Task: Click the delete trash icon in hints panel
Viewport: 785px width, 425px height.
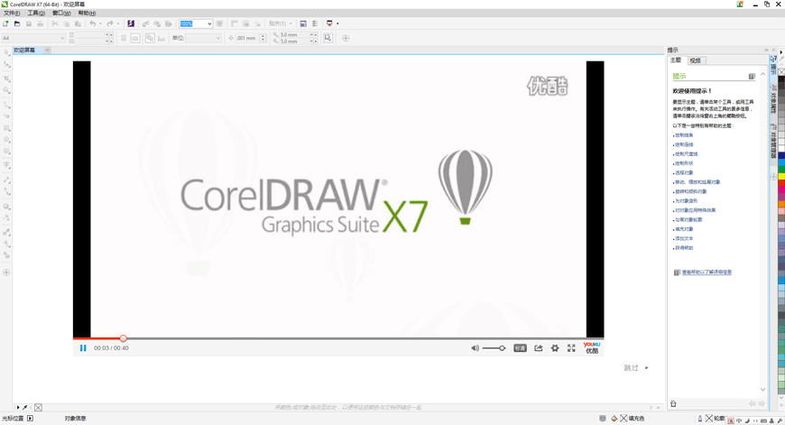Action: (x=673, y=403)
